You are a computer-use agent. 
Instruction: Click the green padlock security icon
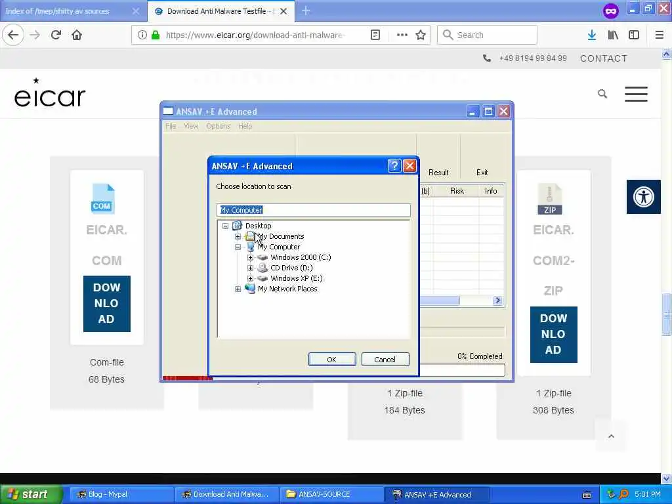click(x=156, y=35)
